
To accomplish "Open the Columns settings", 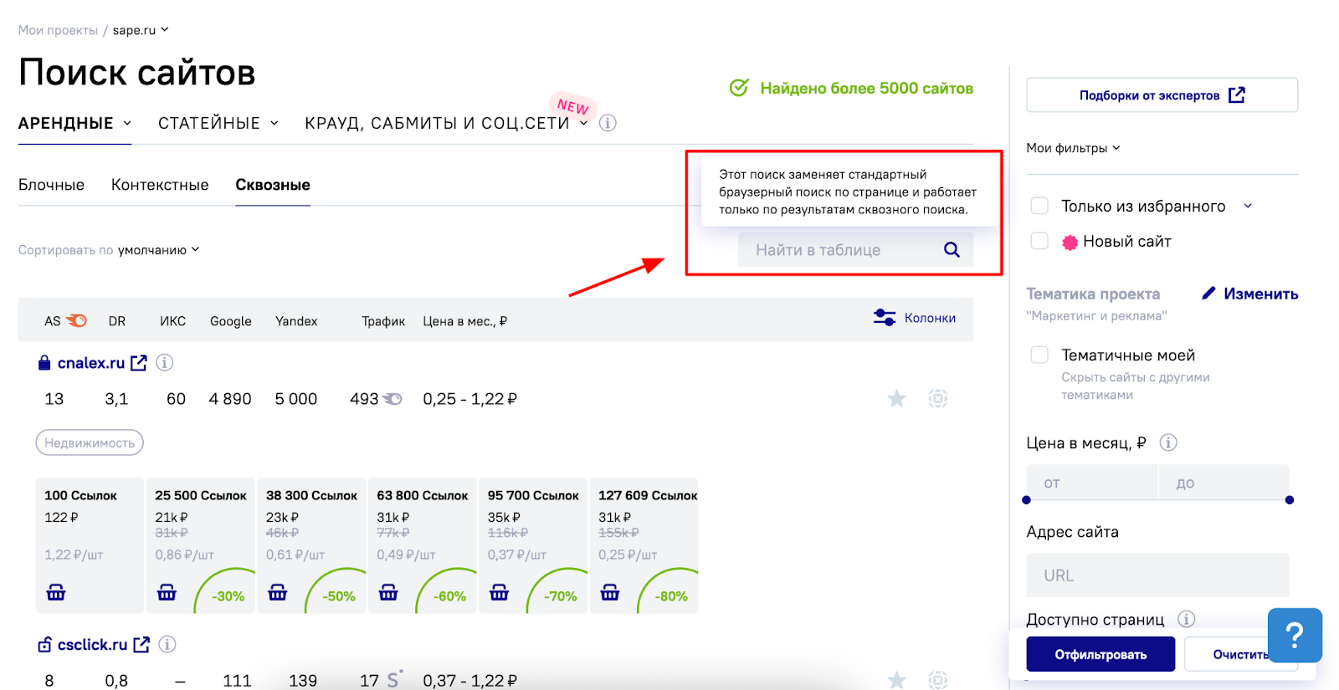I will coord(915,318).
